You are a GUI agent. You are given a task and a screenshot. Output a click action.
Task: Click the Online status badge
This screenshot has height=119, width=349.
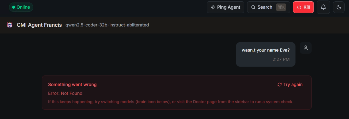(21, 7)
